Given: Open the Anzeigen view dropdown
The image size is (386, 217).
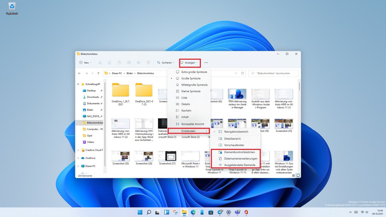Looking at the screenshot, I should click(x=190, y=63).
